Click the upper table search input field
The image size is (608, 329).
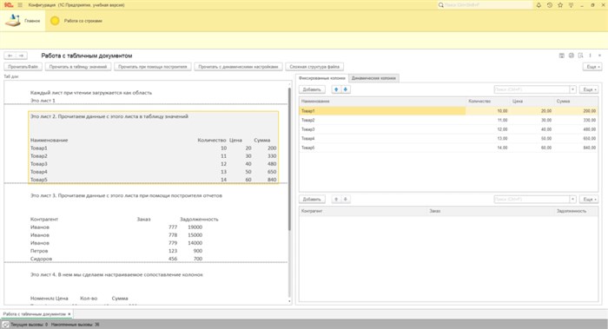click(532, 89)
